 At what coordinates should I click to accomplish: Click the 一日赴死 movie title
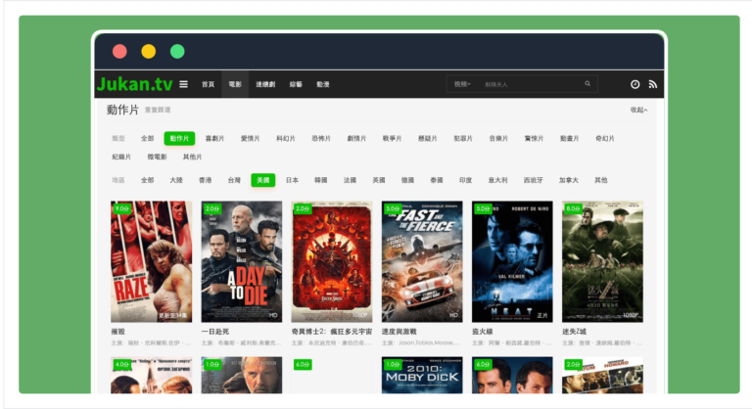214,332
